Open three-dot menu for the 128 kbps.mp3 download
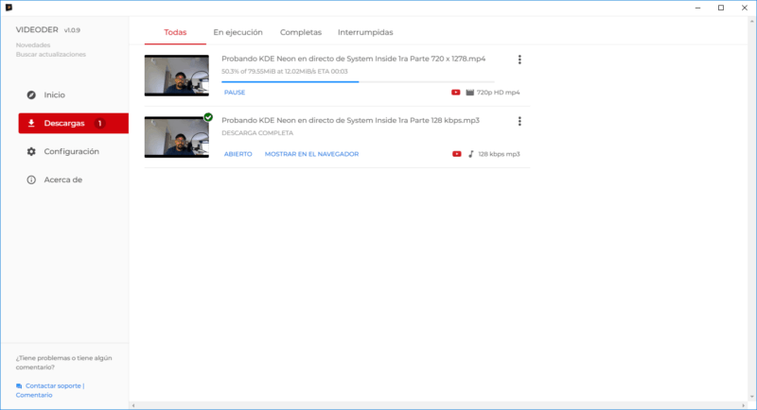 click(519, 121)
